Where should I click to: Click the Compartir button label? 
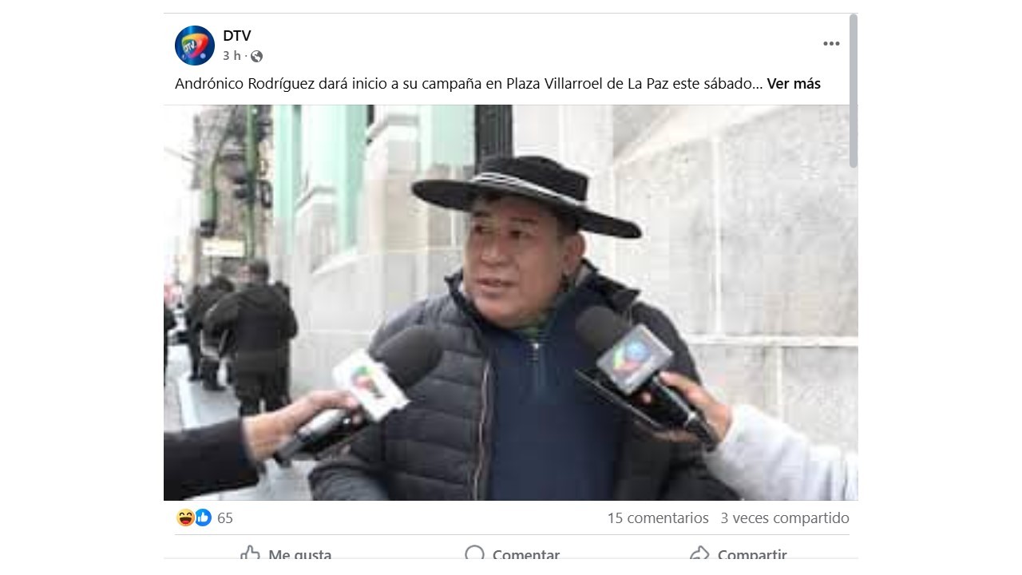coord(752,554)
